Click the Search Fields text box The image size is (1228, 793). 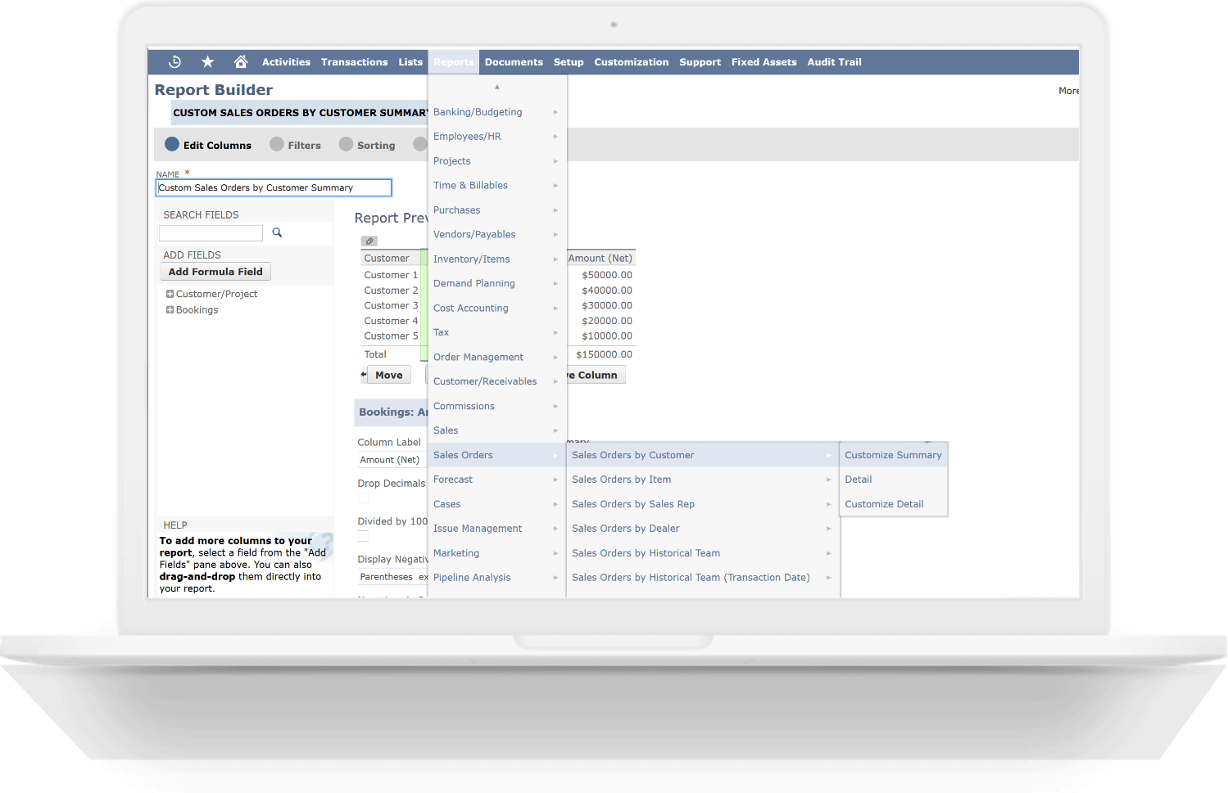tap(211, 233)
